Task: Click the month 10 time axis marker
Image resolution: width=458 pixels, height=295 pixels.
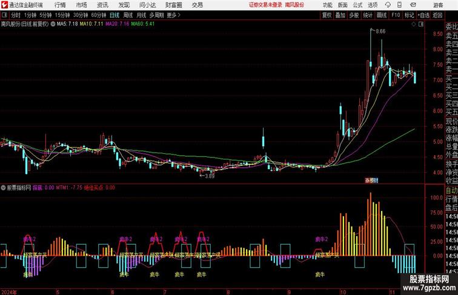Action: (x=343, y=292)
